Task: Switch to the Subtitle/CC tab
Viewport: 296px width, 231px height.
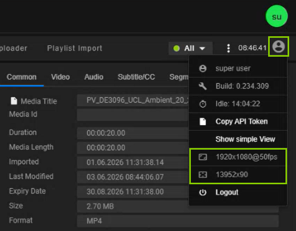Action: click(136, 77)
